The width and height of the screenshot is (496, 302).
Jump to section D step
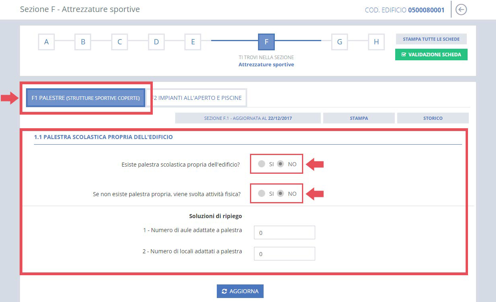click(x=156, y=42)
